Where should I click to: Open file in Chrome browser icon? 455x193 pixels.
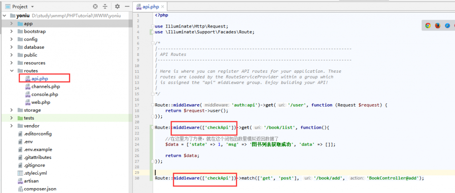[x=428, y=26]
